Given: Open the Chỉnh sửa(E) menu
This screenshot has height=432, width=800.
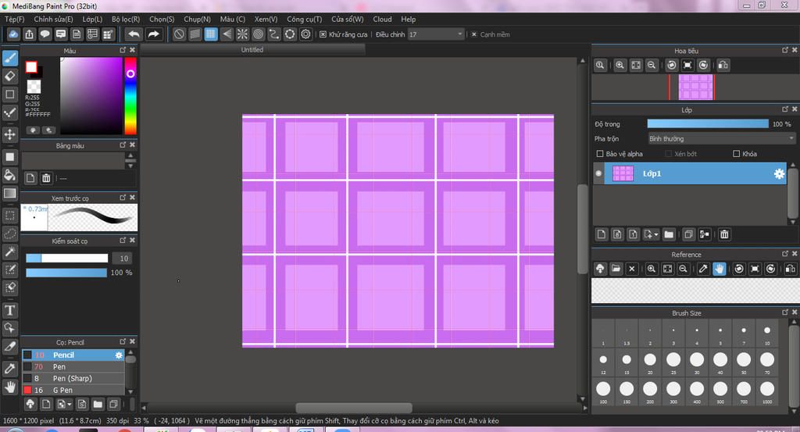Looking at the screenshot, I should tap(54, 19).
